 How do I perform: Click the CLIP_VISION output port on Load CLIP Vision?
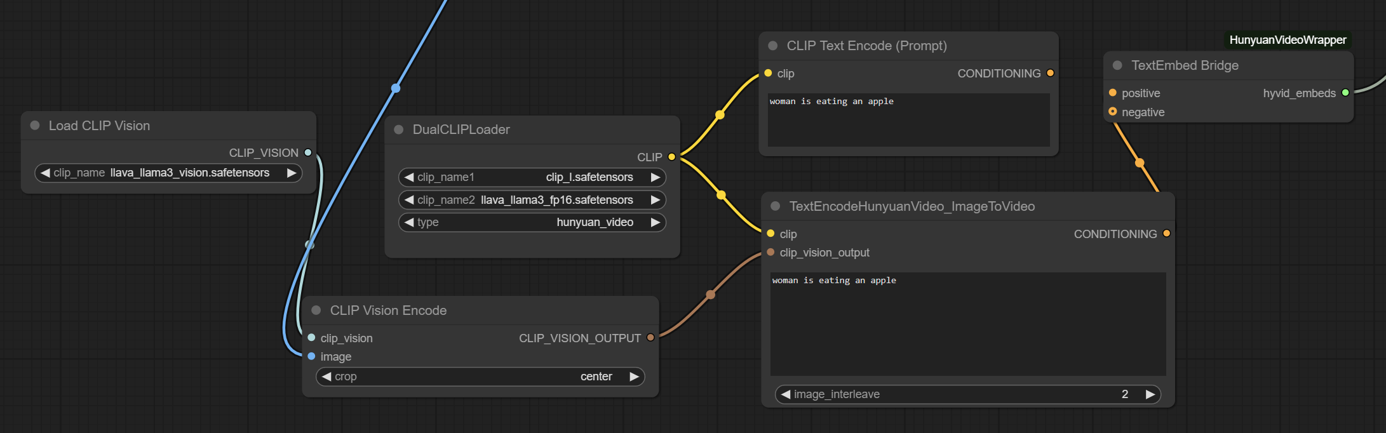[x=308, y=152]
